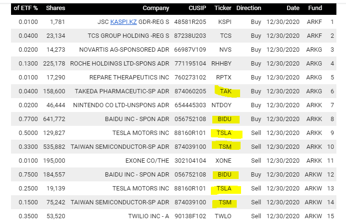
Task: Click CUSIP value 874060205
Action: [190, 91]
